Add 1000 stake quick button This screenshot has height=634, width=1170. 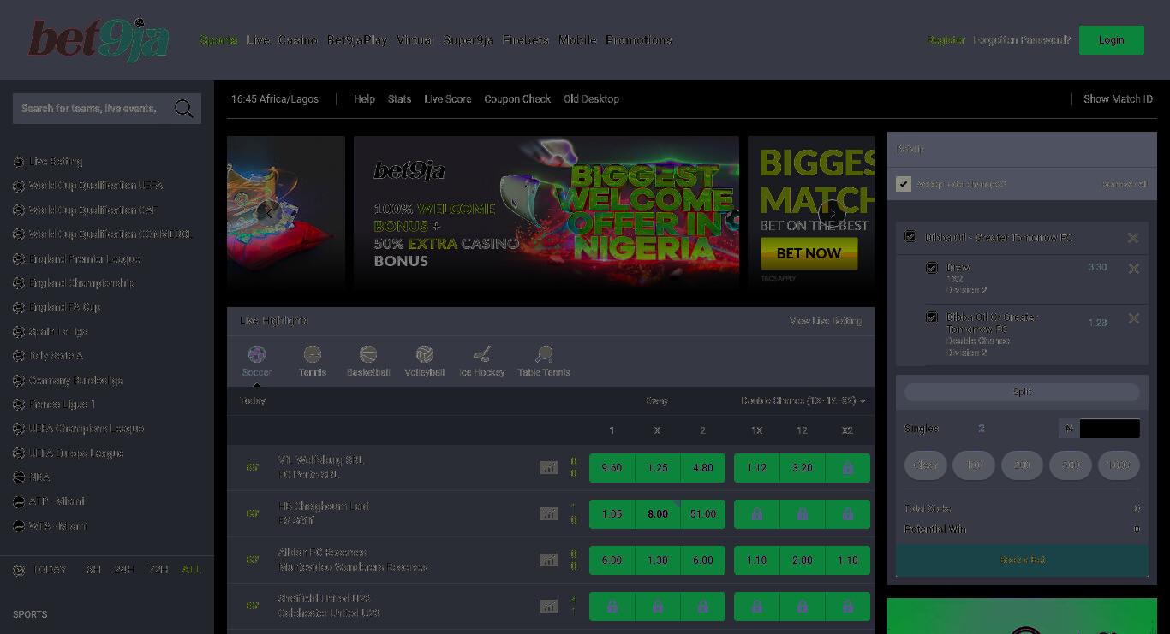pyautogui.click(x=1119, y=465)
